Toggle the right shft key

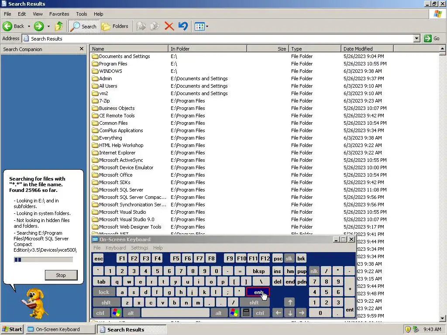tap(254, 303)
